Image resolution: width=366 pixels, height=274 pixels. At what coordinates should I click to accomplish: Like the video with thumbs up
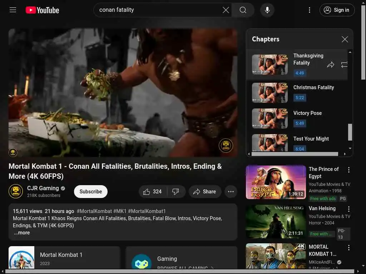[152, 192]
